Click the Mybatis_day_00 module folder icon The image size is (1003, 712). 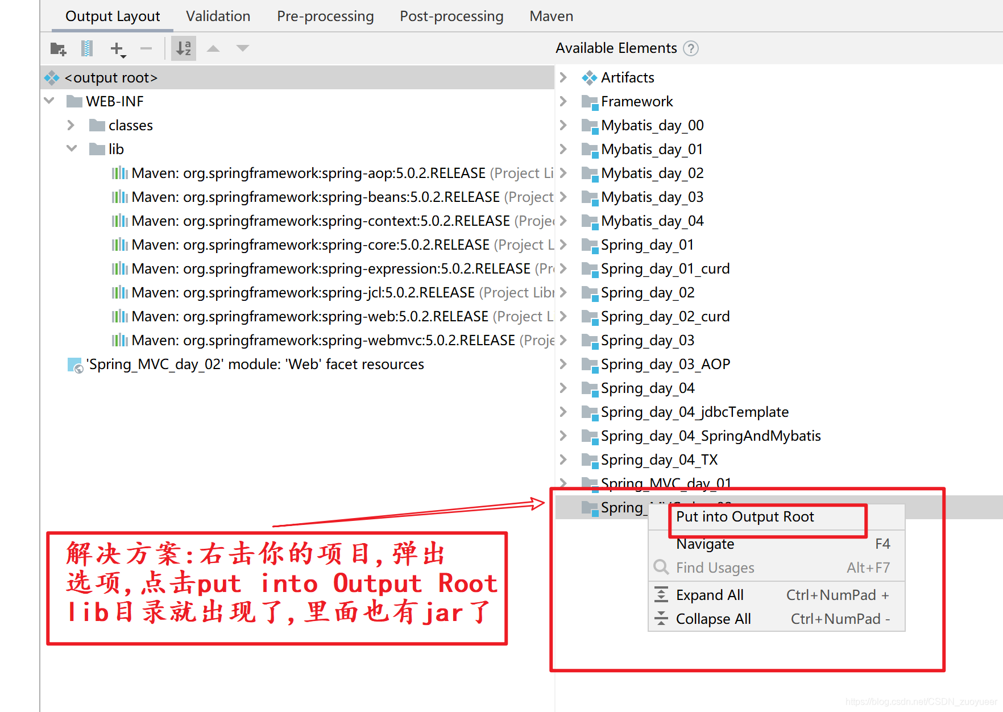(590, 126)
